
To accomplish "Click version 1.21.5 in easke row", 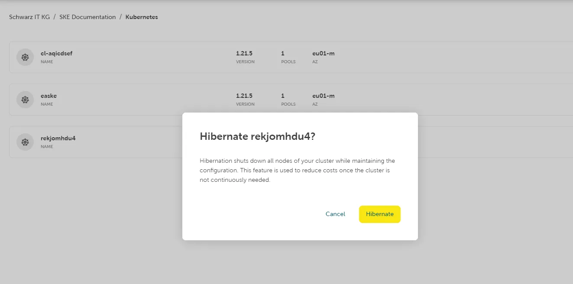I will (244, 96).
